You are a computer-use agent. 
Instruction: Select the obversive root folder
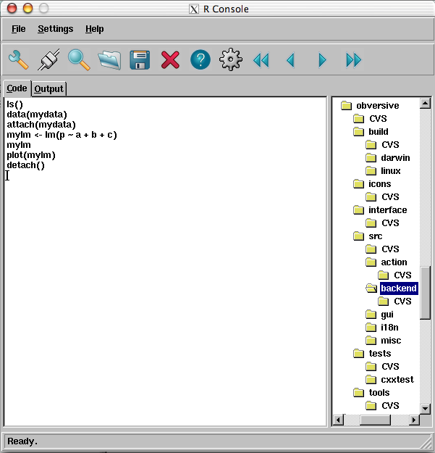[378, 106]
